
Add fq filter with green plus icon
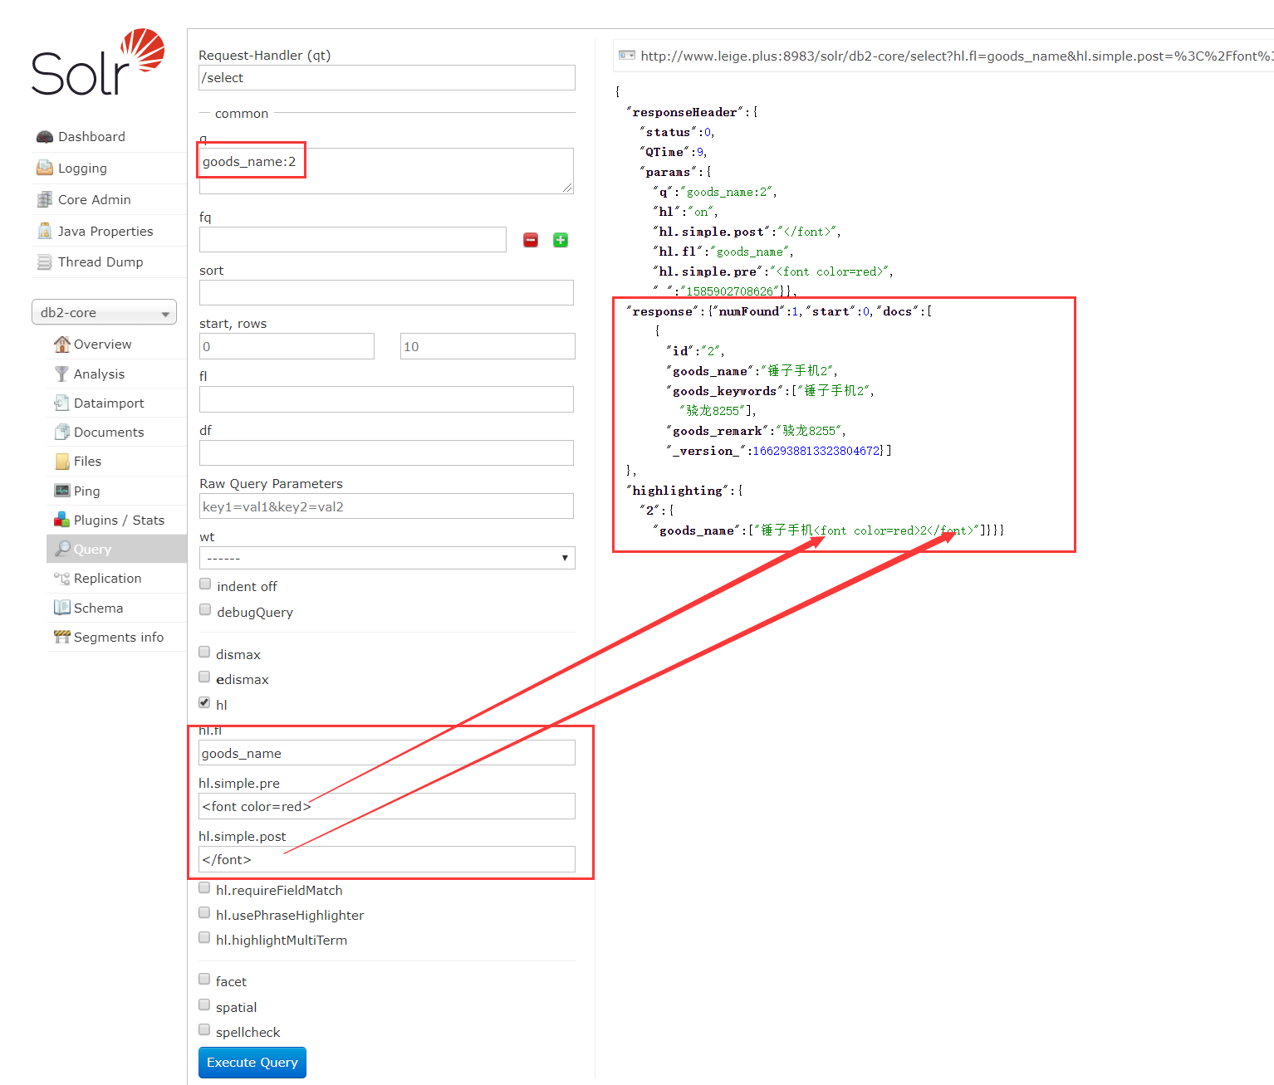point(561,240)
